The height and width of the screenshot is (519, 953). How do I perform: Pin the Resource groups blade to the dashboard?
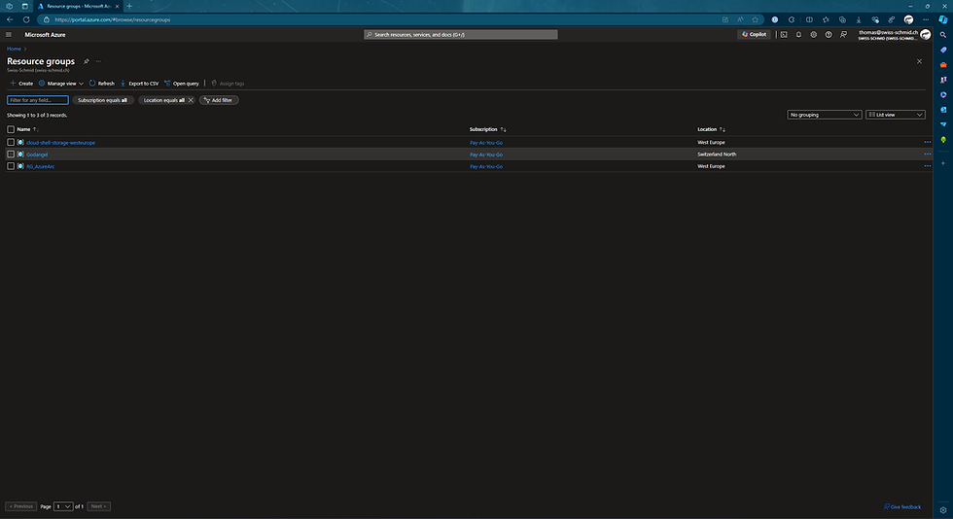click(87, 61)
